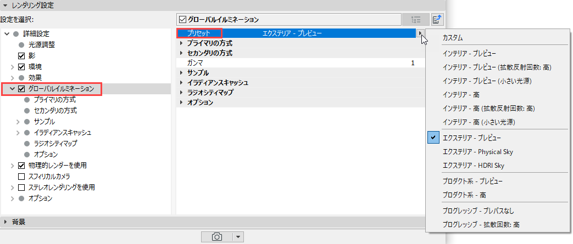Image resolution: width=573 pixels, height=244 pixels.
Task: Toggle グローバルイルミネーション checkbox in the tree
Action: coord(21,89)
